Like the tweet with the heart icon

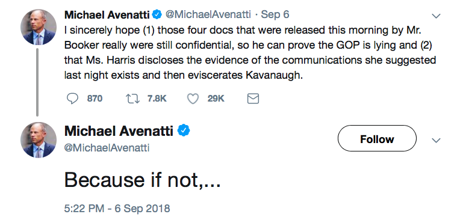click(193, 99)
